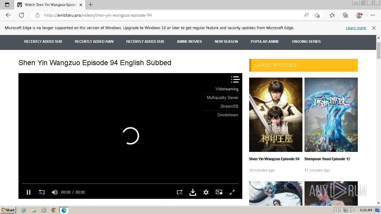Select Multiquality Server option
Viewport: 381px width, 214px height.
[x=223, y=97]
